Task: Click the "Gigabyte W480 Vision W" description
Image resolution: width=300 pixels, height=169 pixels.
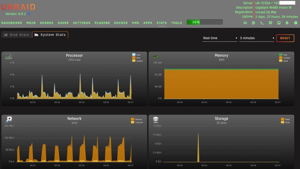Action: click(273, 8)
